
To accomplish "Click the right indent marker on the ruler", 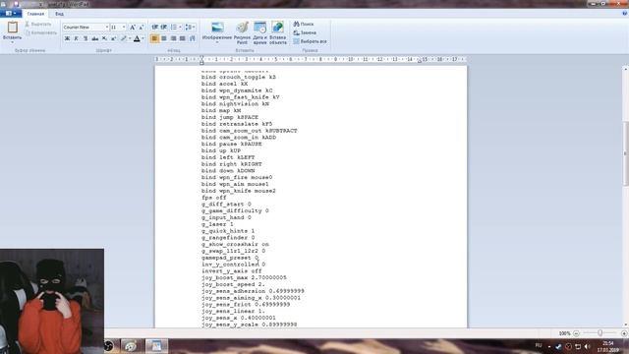I will (x=420, y=61).
